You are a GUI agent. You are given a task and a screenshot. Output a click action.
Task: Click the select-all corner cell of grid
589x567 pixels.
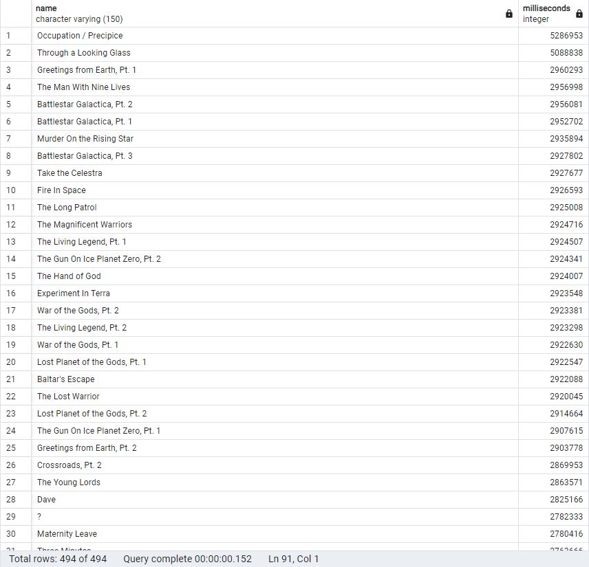tap(16, 14)
